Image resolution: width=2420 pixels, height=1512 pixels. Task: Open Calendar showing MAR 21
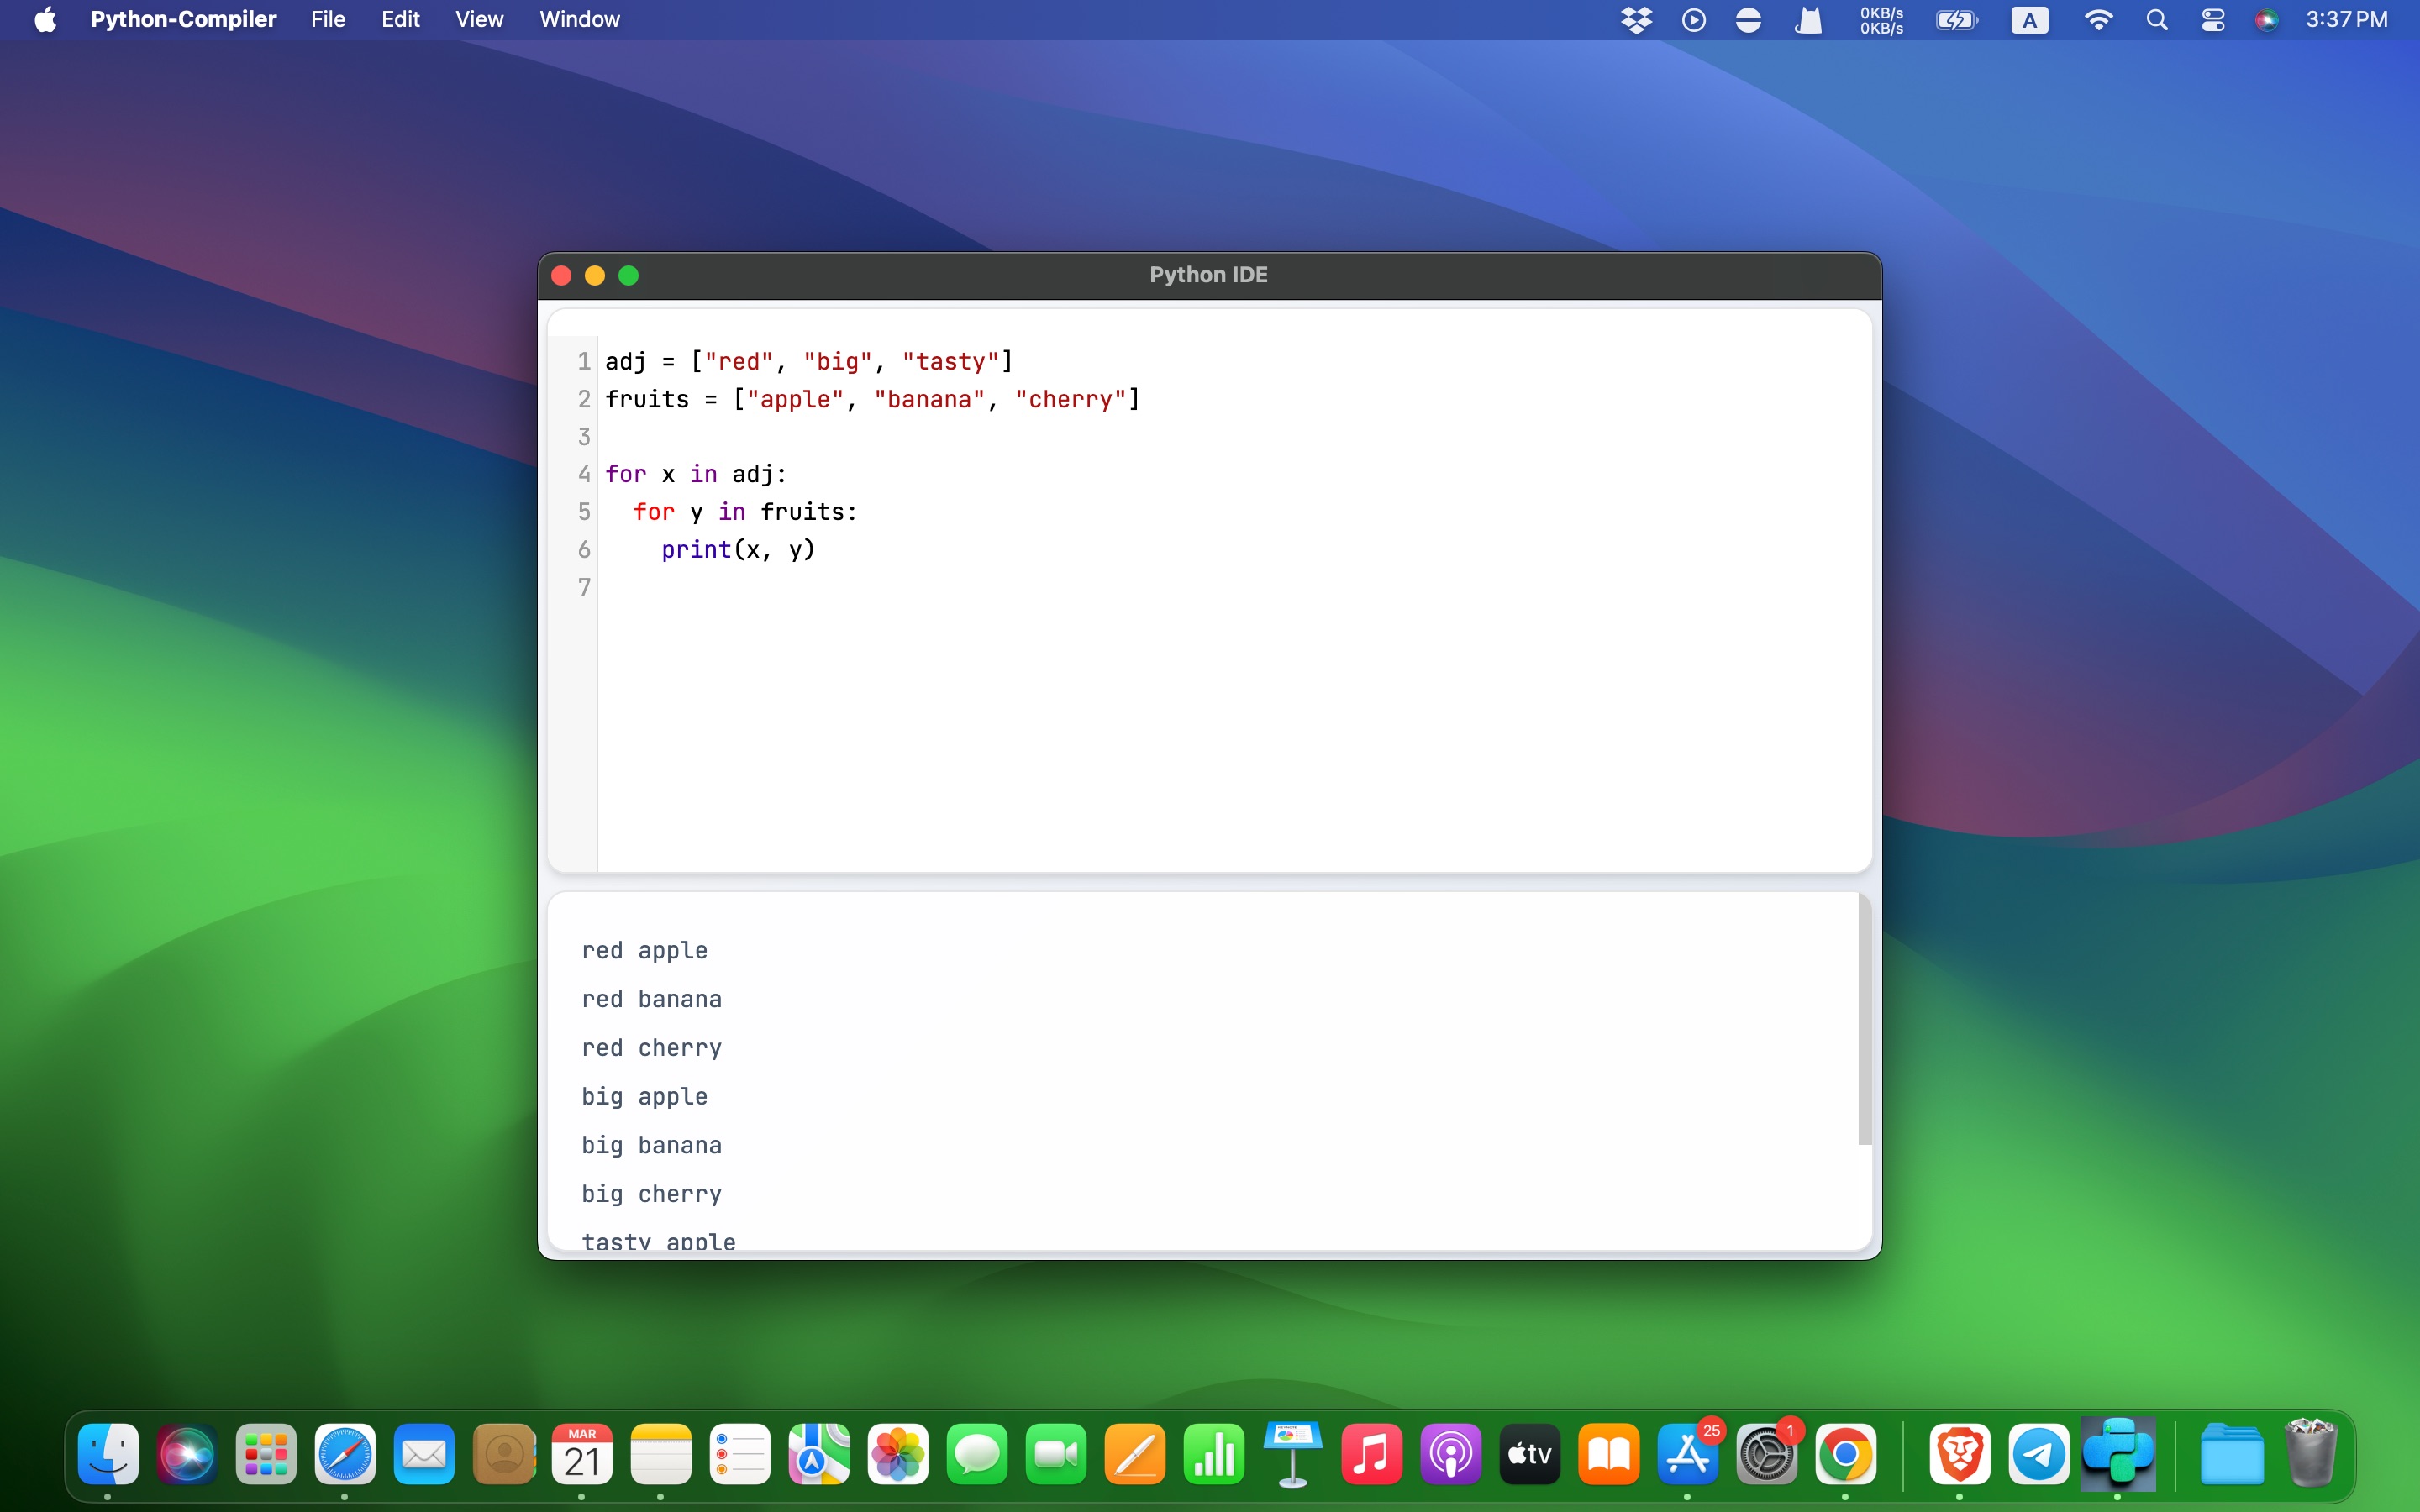[582, 1454]
